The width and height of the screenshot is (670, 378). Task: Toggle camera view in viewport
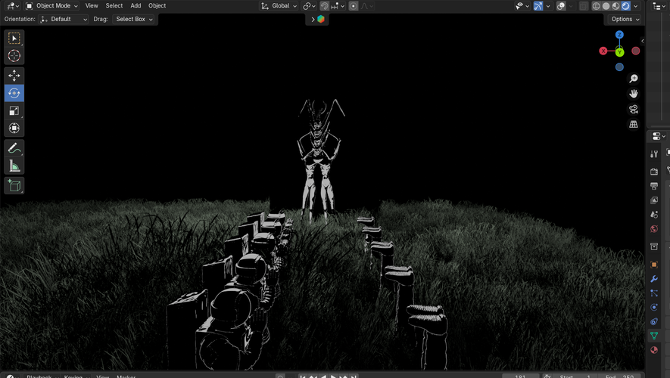point(634,109)
